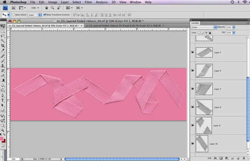Select the Zoom tool in toolbox
Viewport: 250px width, 161px height.
tap(2, 130)
